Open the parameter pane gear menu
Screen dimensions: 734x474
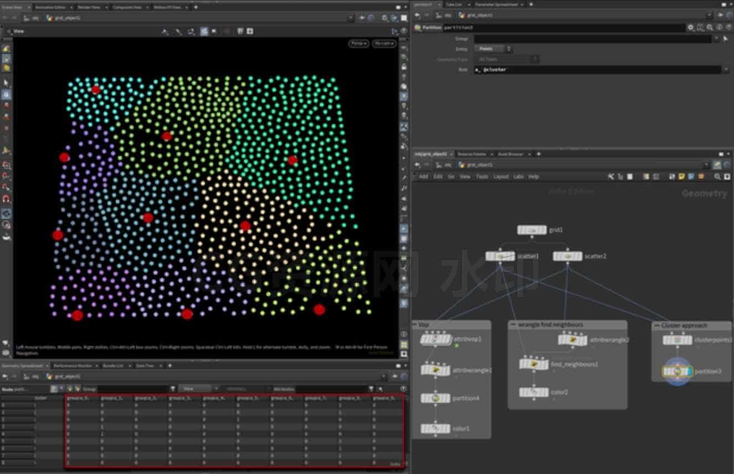pyautogui.click(x=691, y=27)
